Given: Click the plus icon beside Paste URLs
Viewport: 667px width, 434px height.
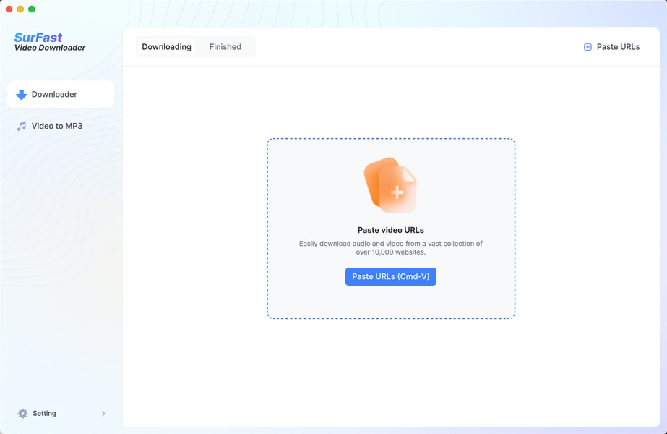Looking at the screenshot, I should coord(588,47).
